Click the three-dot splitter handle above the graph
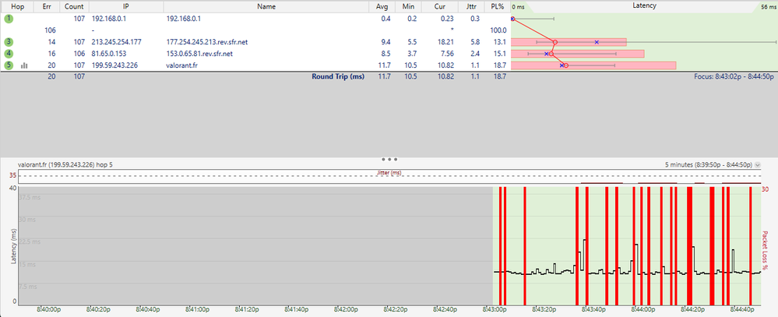The width and height of the screenshot is (778, 317). coord(389,158)
